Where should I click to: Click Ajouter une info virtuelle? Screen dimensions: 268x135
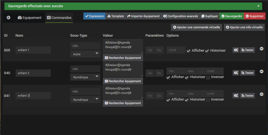[244, 27]
